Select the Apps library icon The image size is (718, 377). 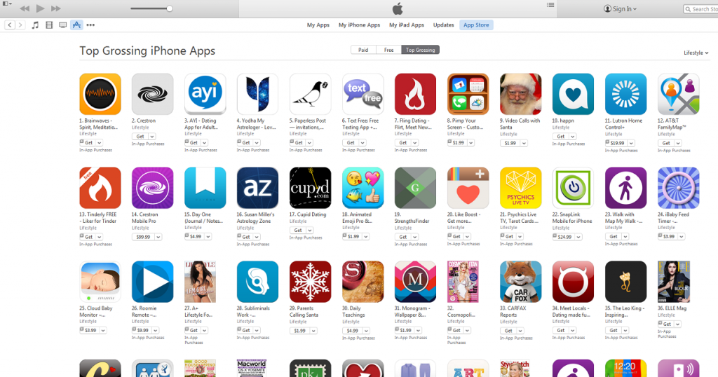76,25
